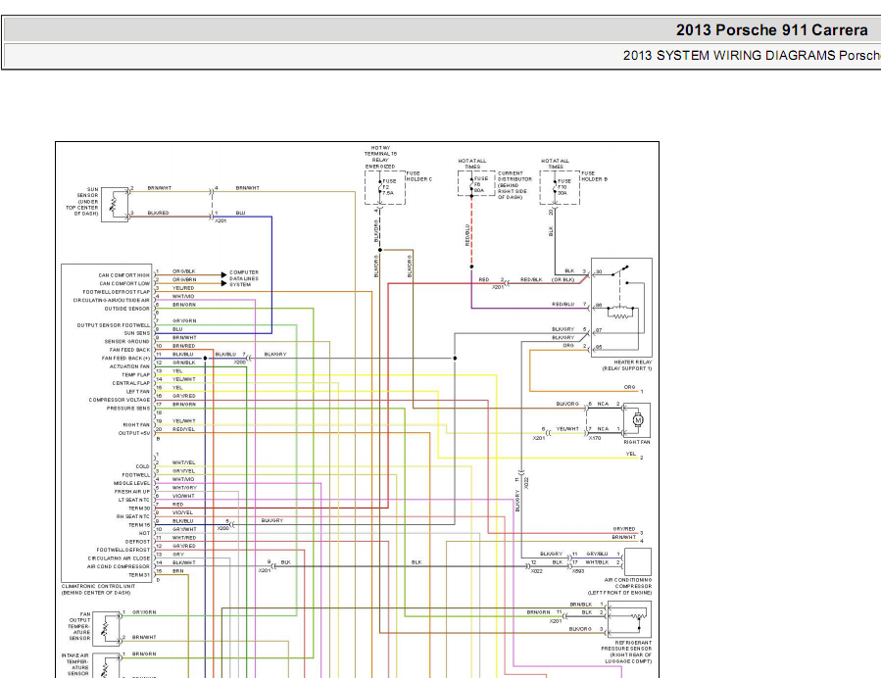Click the relay switch contact symbol

619,270
